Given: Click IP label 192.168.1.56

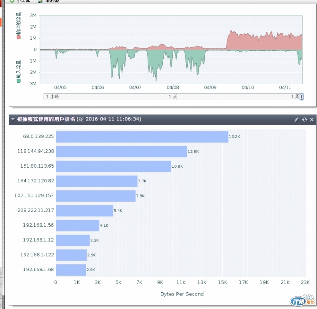Looking at the screenshot, I should tap(38, 225).
